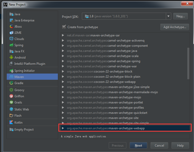Click the Previous button

coord(118,146)
